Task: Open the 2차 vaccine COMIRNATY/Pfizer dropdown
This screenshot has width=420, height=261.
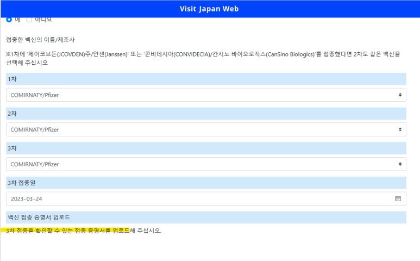Action: [x=206, y=129]
